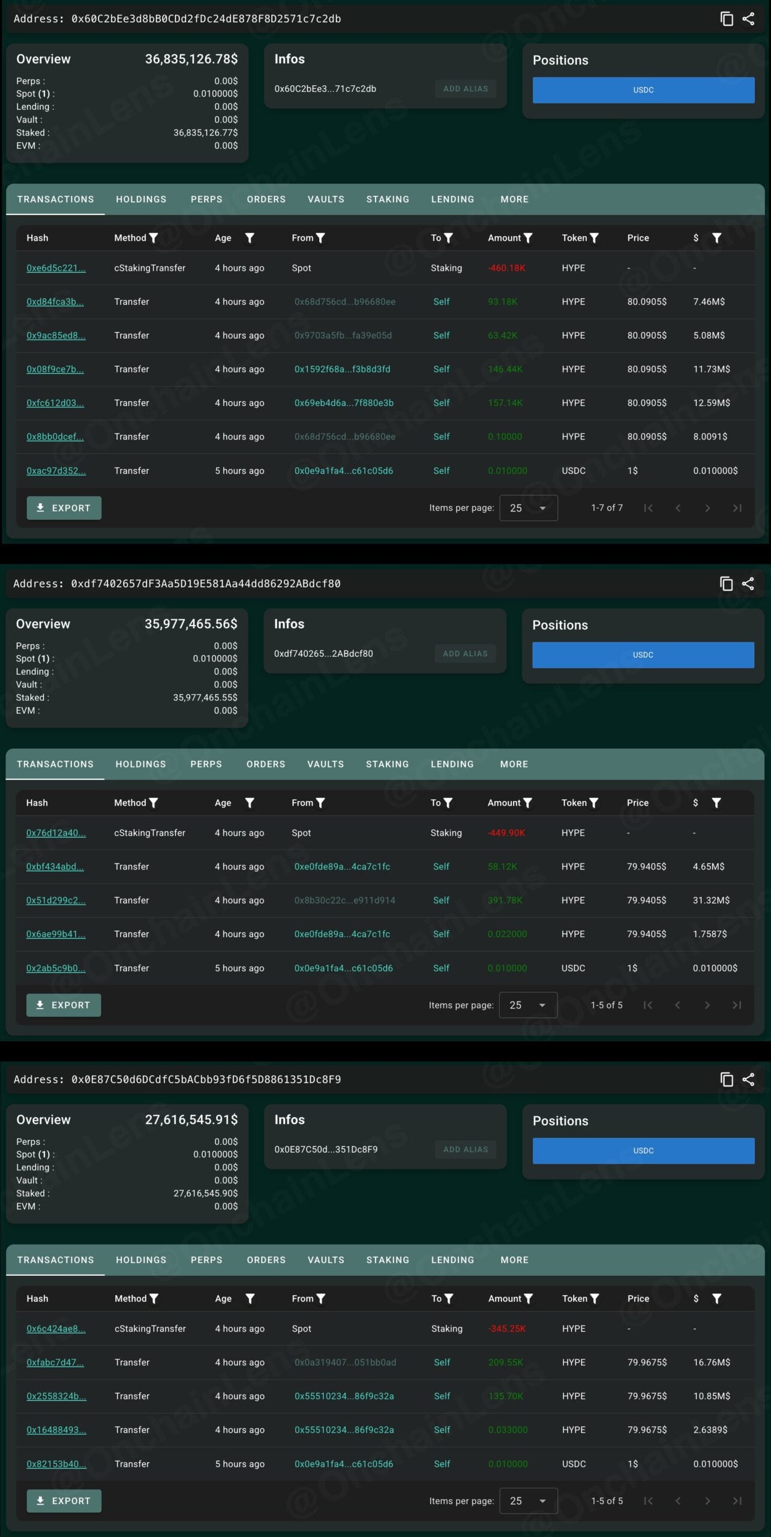Share address 0x60C2bEe3d8bB0CDd2fDc24dE878F8D2571c7c2db icon
Screen dimensions: 771x1537
[x=748, y=19]
